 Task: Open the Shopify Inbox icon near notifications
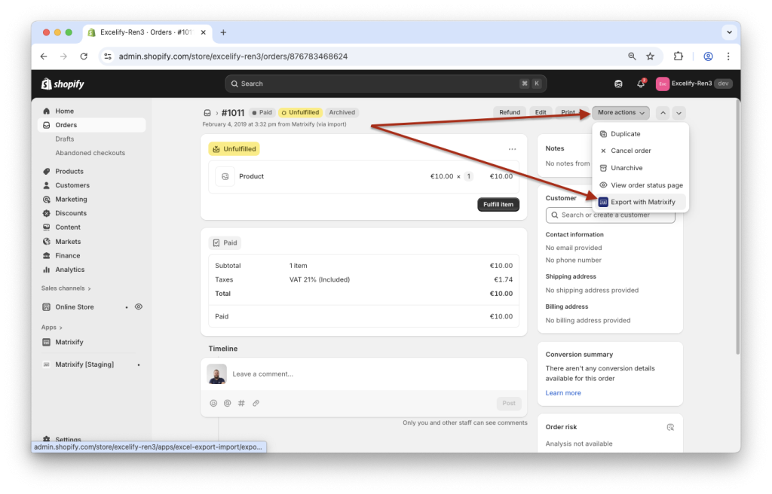(x=618, y=84)
